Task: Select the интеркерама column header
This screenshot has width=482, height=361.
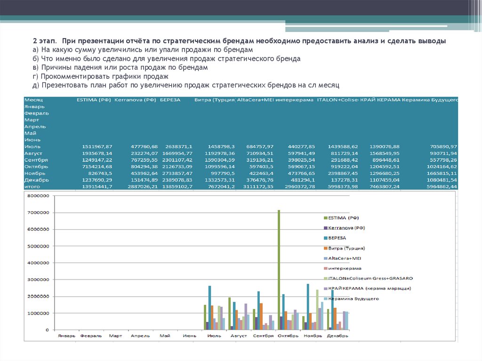Action: 294,100
